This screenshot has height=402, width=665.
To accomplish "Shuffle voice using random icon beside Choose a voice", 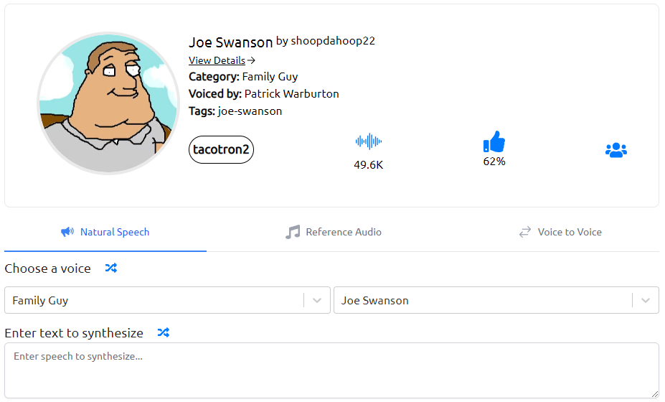I will click(110, 268).
